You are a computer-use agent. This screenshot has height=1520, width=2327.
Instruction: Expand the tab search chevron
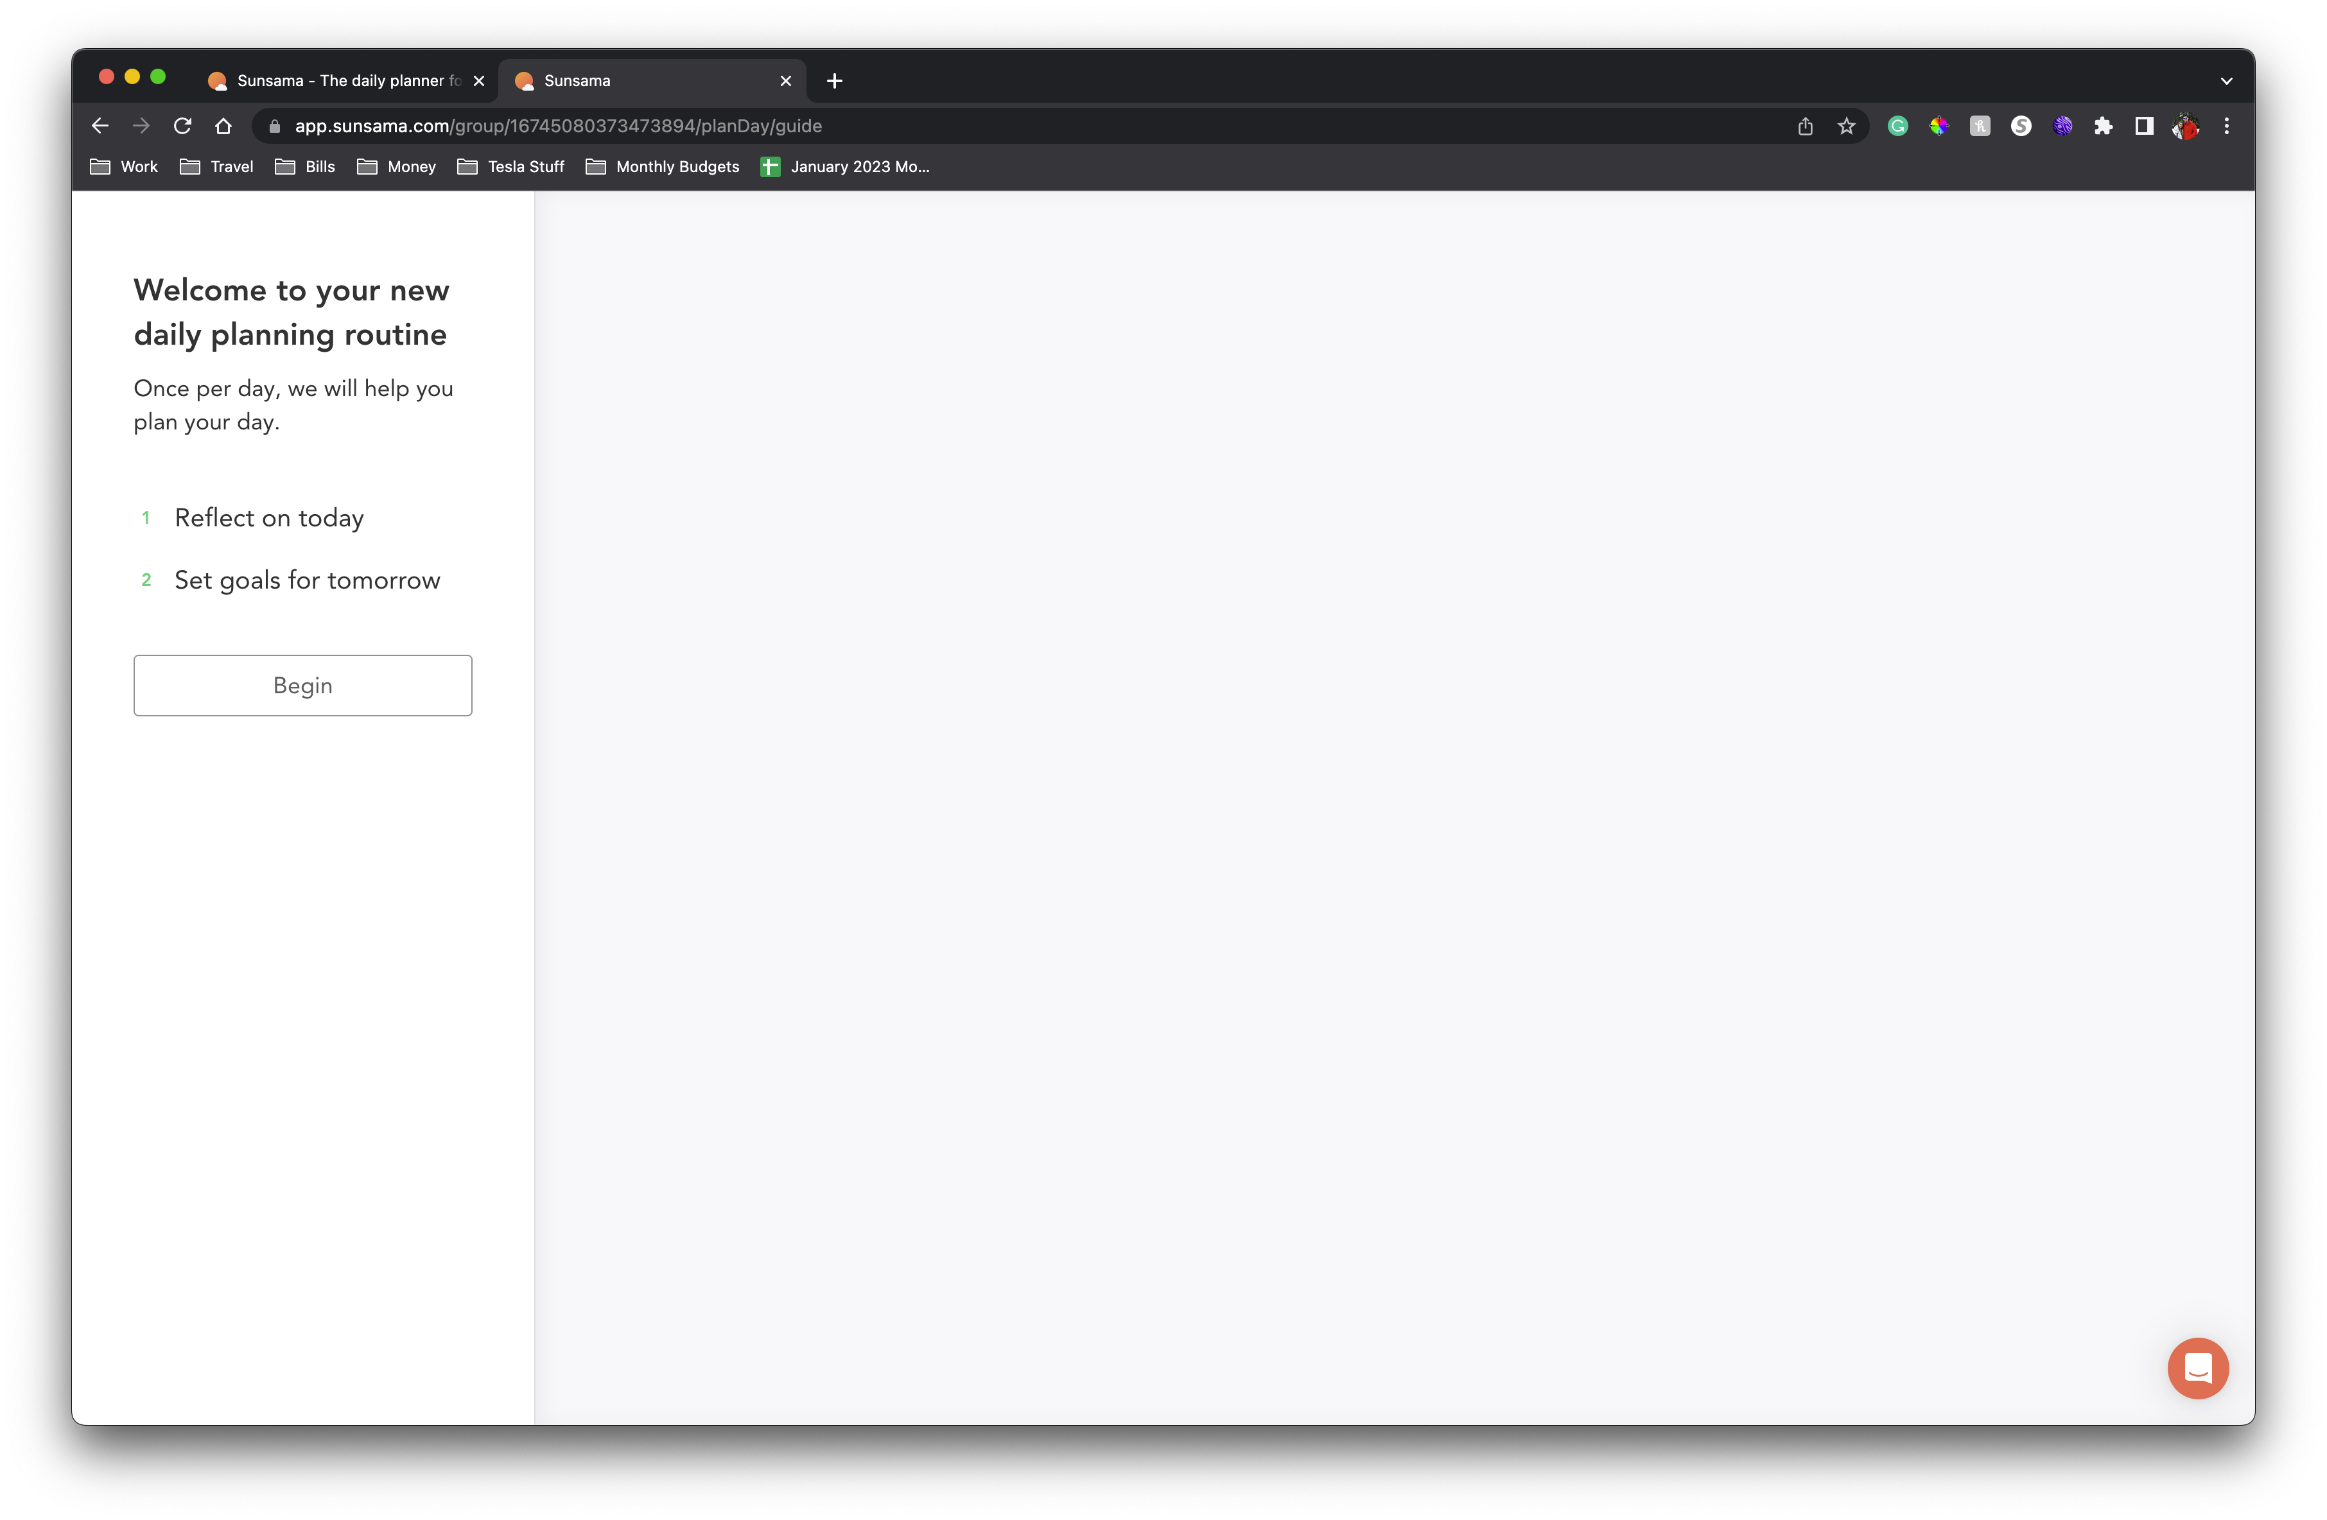(x=2226, y=81)
